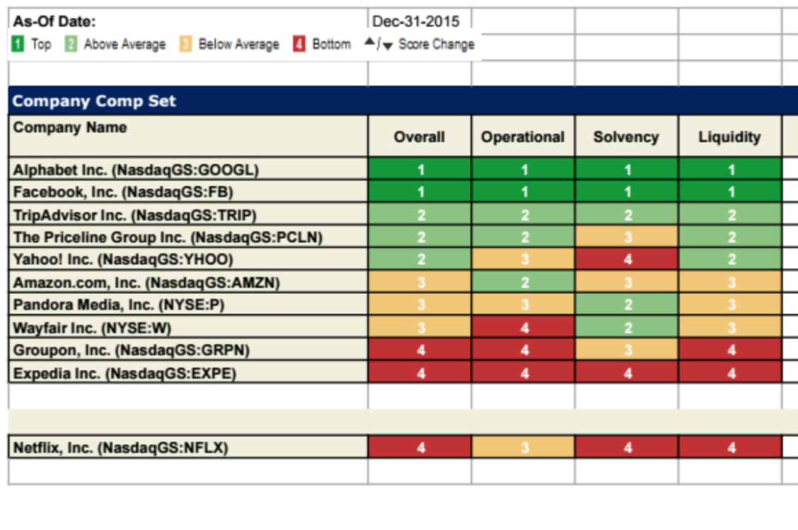Click TripAdvisor's Solvency score cell
Viewport: 798px width, 530px height.
pyautogui.click(x=627, y=214)
